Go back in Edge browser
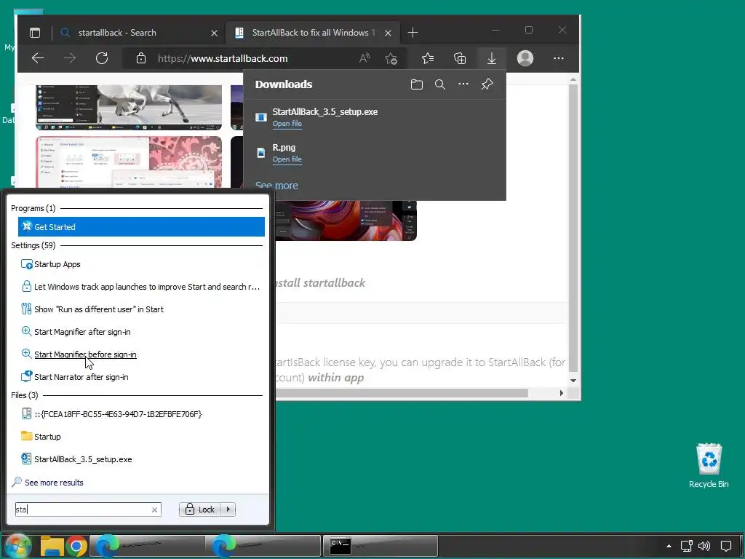 [x=38, y=58]
